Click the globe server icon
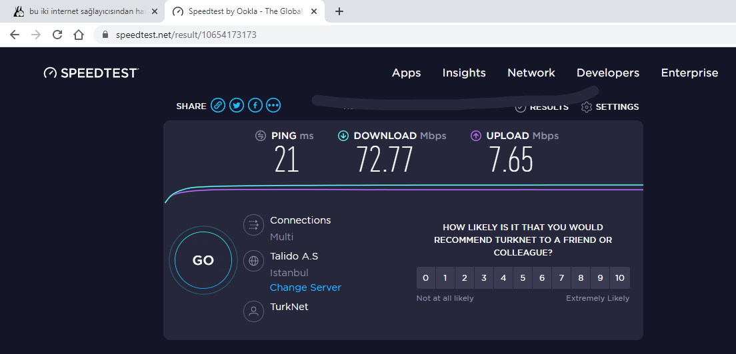 click(x=253, y=261)
